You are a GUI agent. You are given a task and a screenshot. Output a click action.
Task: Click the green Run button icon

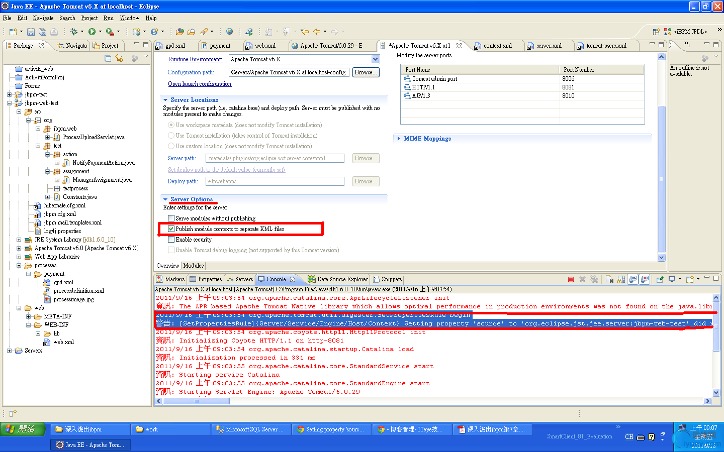coord(92,32)
